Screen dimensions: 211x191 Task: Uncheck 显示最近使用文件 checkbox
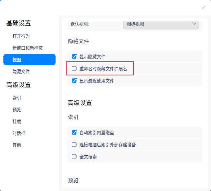(74, 81)
